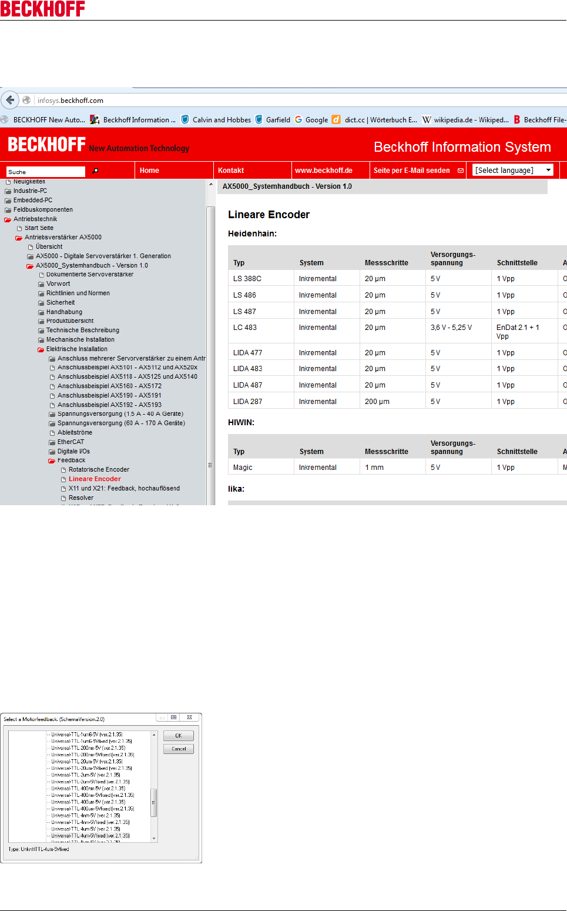
Task: Click the folder icon next to Embedded-PC
Action: tap(8, 201)
